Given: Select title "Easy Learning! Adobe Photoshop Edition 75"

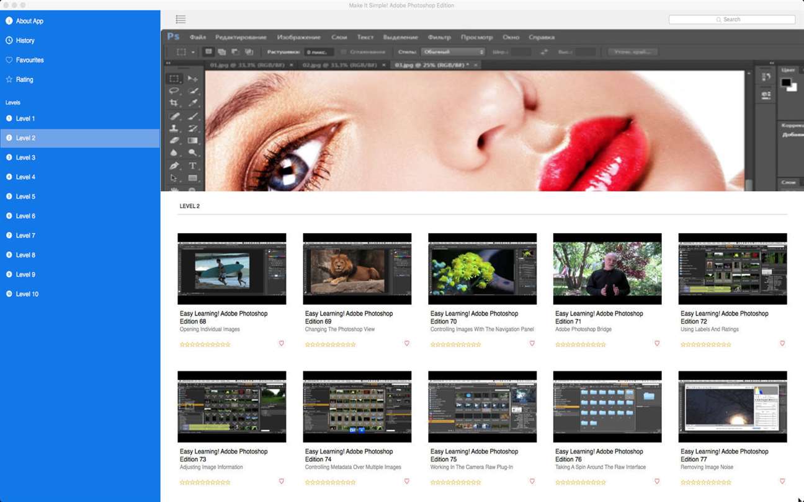Looking at the screenshot, I should tap(475, 456).
